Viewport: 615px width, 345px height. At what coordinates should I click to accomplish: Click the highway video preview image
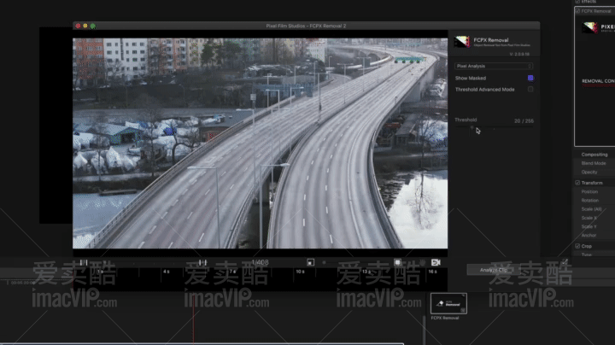point(260,143)
